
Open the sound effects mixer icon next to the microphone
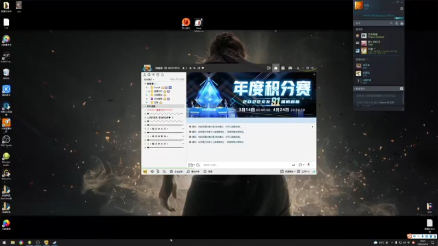164,172
